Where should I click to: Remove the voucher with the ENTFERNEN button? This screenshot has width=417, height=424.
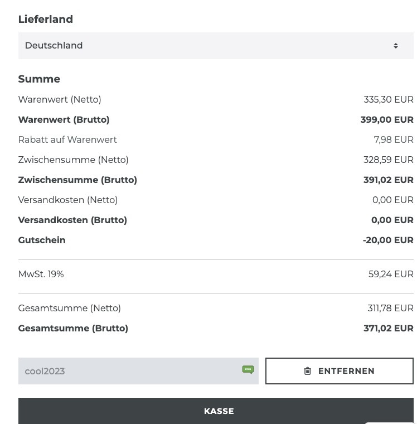coord(340,371)
